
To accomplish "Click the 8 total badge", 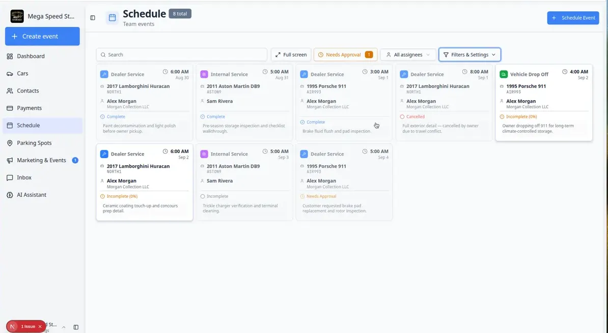I will click(180, 14).
